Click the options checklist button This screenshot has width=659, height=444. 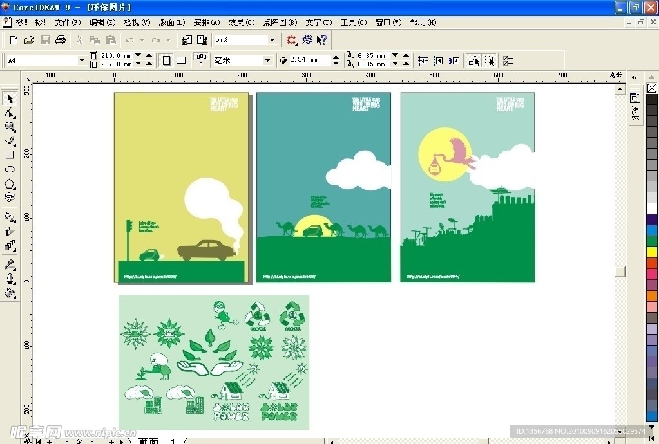(x=508, y=60)
